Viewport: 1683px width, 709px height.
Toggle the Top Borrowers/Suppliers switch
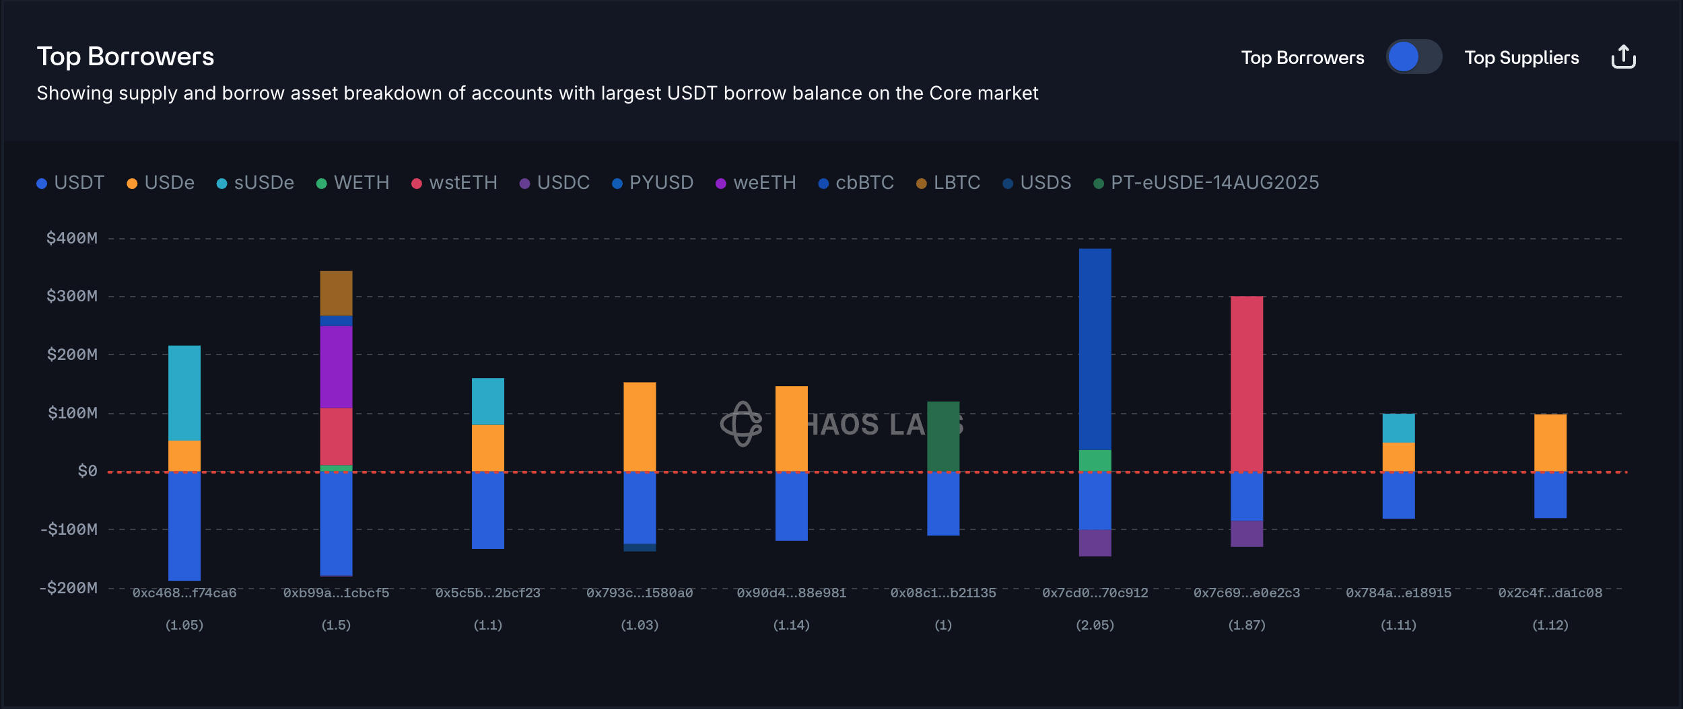click(1413, 57)
